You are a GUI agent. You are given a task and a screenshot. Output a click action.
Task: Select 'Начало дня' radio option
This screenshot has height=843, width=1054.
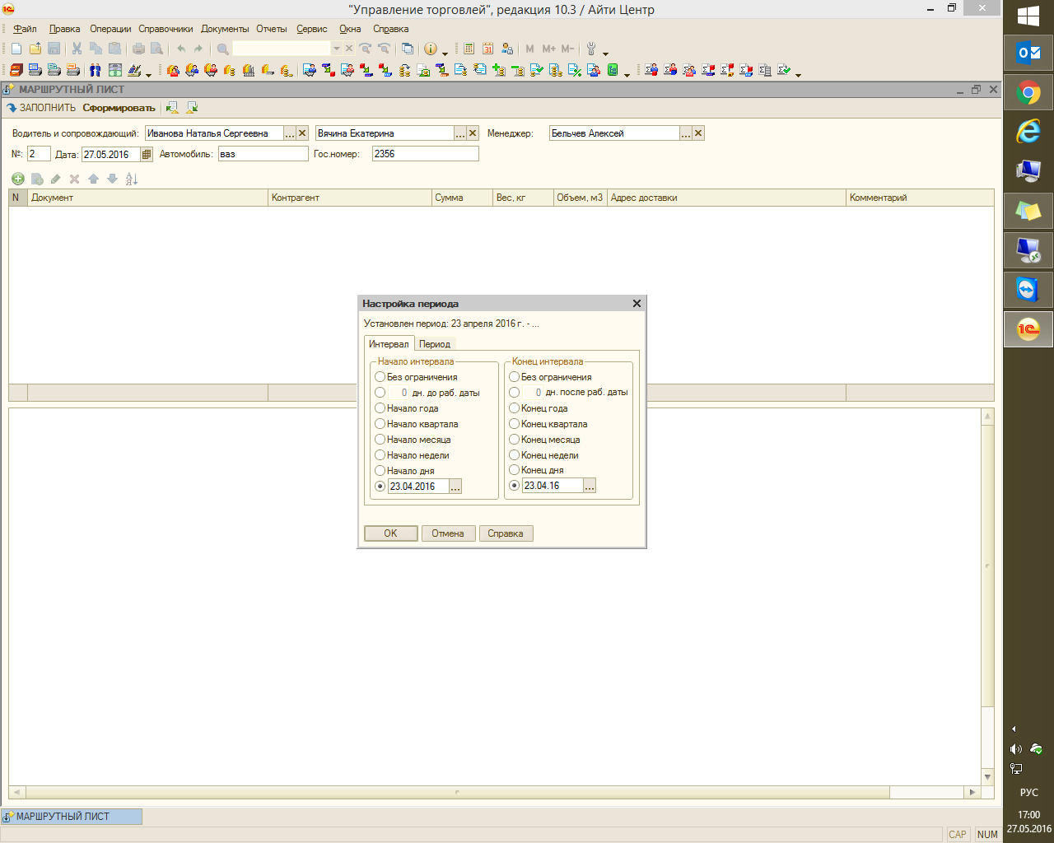[380, 471]
